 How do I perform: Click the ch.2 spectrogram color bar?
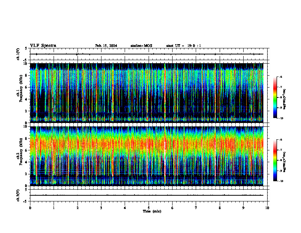[275, 160]
